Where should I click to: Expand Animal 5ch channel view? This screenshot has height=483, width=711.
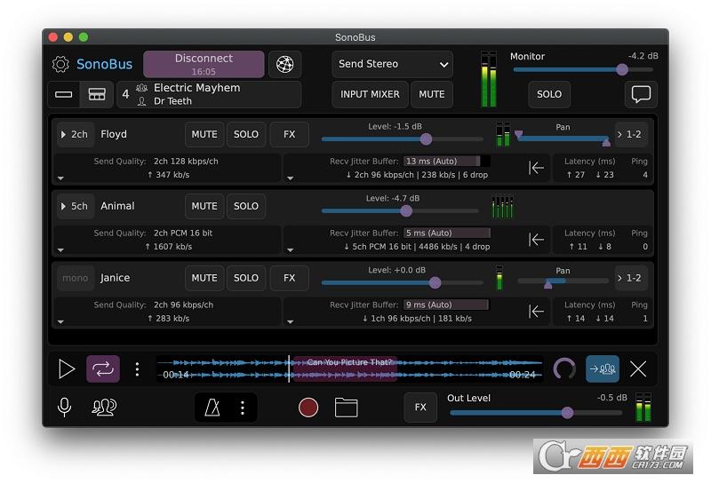pyautogui.click(x=76, y=206)
